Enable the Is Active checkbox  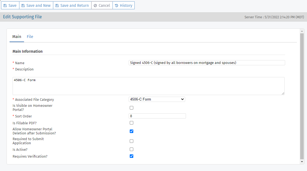pos(131,149)
